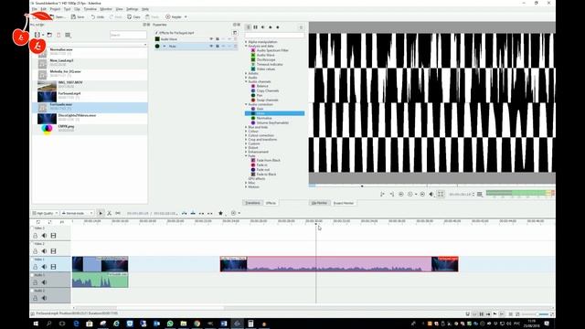Switch to the Transitions tab
Viewport: 585px width, 329px height.
(x=252, y=203)
